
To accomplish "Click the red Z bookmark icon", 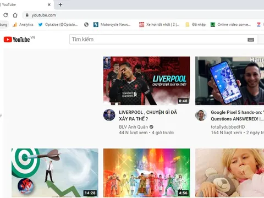I will pyautogui.click(x=258, y=25).
